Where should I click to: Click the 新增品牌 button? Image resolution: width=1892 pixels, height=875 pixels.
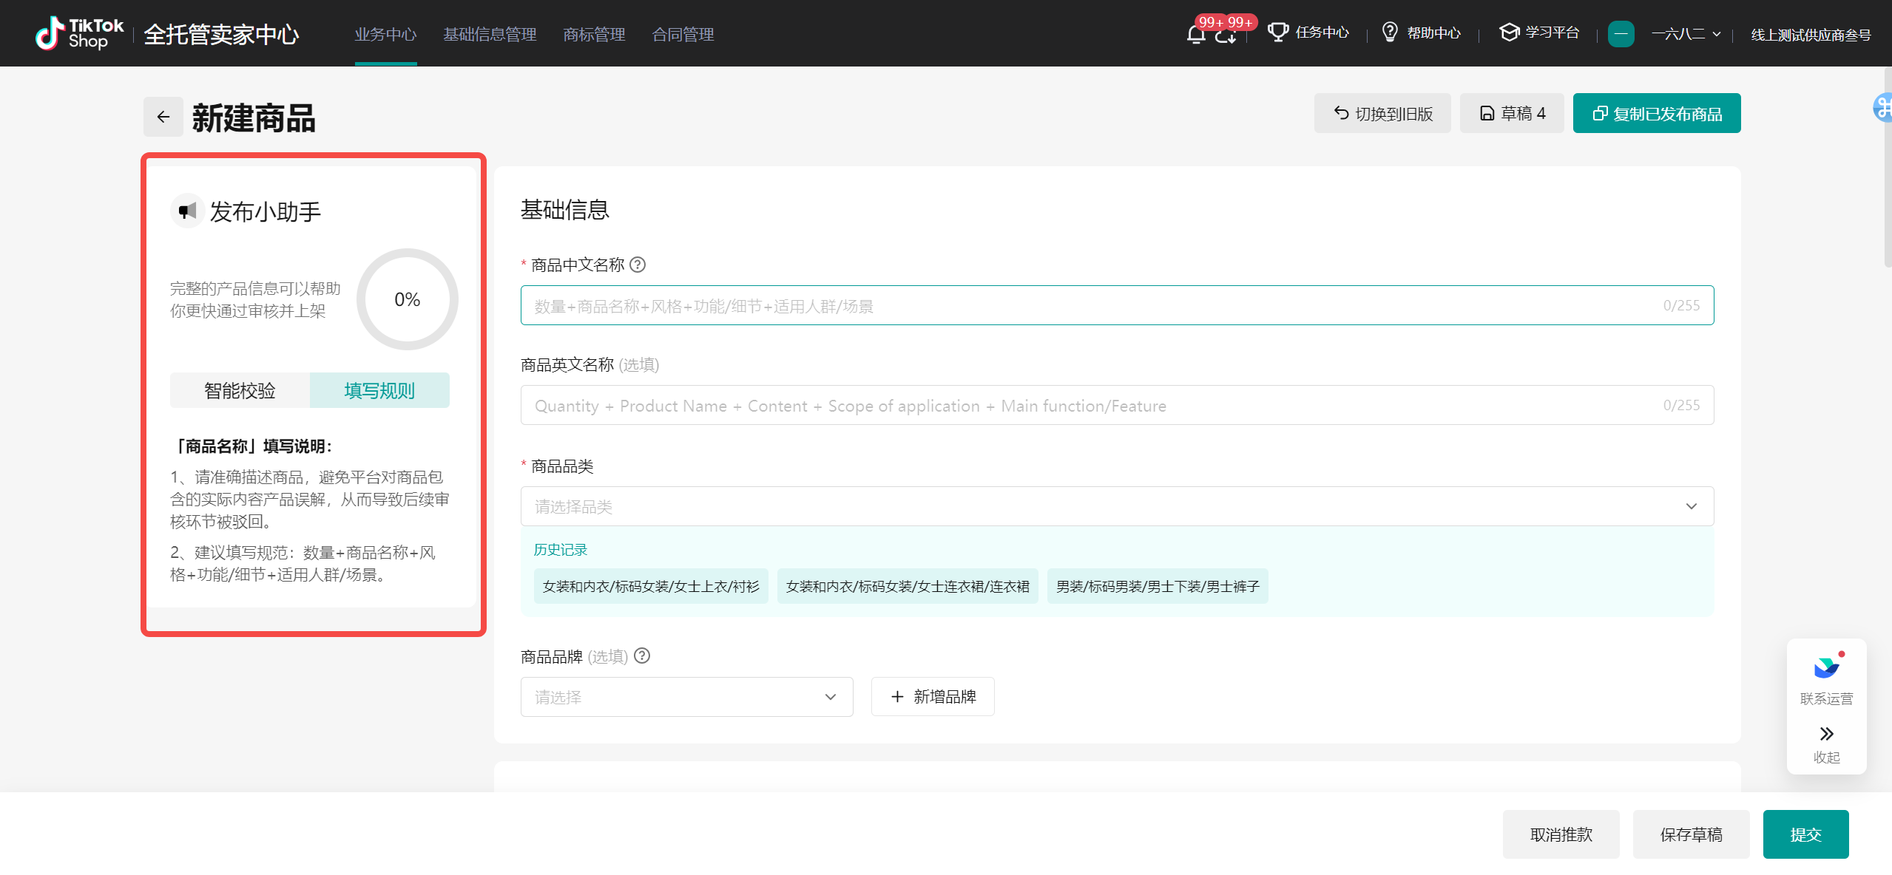[933, 697]
